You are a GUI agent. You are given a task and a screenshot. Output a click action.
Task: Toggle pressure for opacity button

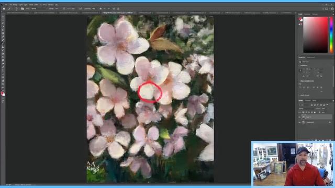[64, 9]
